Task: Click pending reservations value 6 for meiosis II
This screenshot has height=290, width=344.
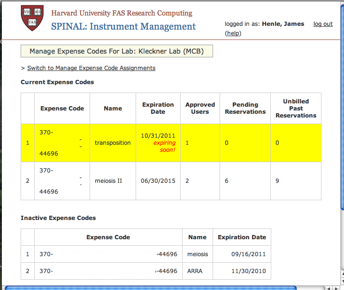Action: (227, 181)
